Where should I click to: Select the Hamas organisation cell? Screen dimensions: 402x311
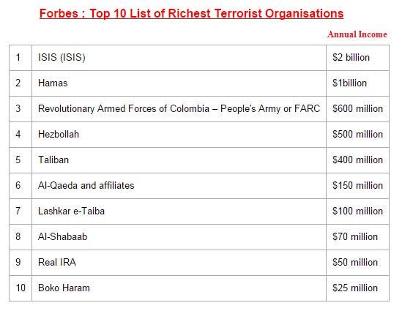click(x=179, y=83)
